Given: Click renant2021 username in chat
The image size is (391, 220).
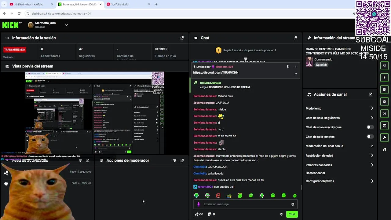Looking at the screenshot, I should [205, 187].
